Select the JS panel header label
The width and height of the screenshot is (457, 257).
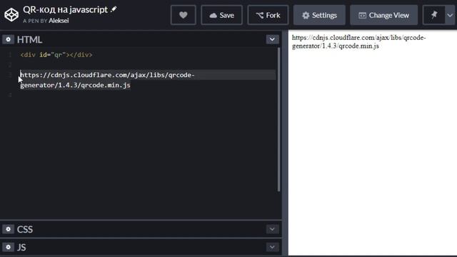pos(21,248)
